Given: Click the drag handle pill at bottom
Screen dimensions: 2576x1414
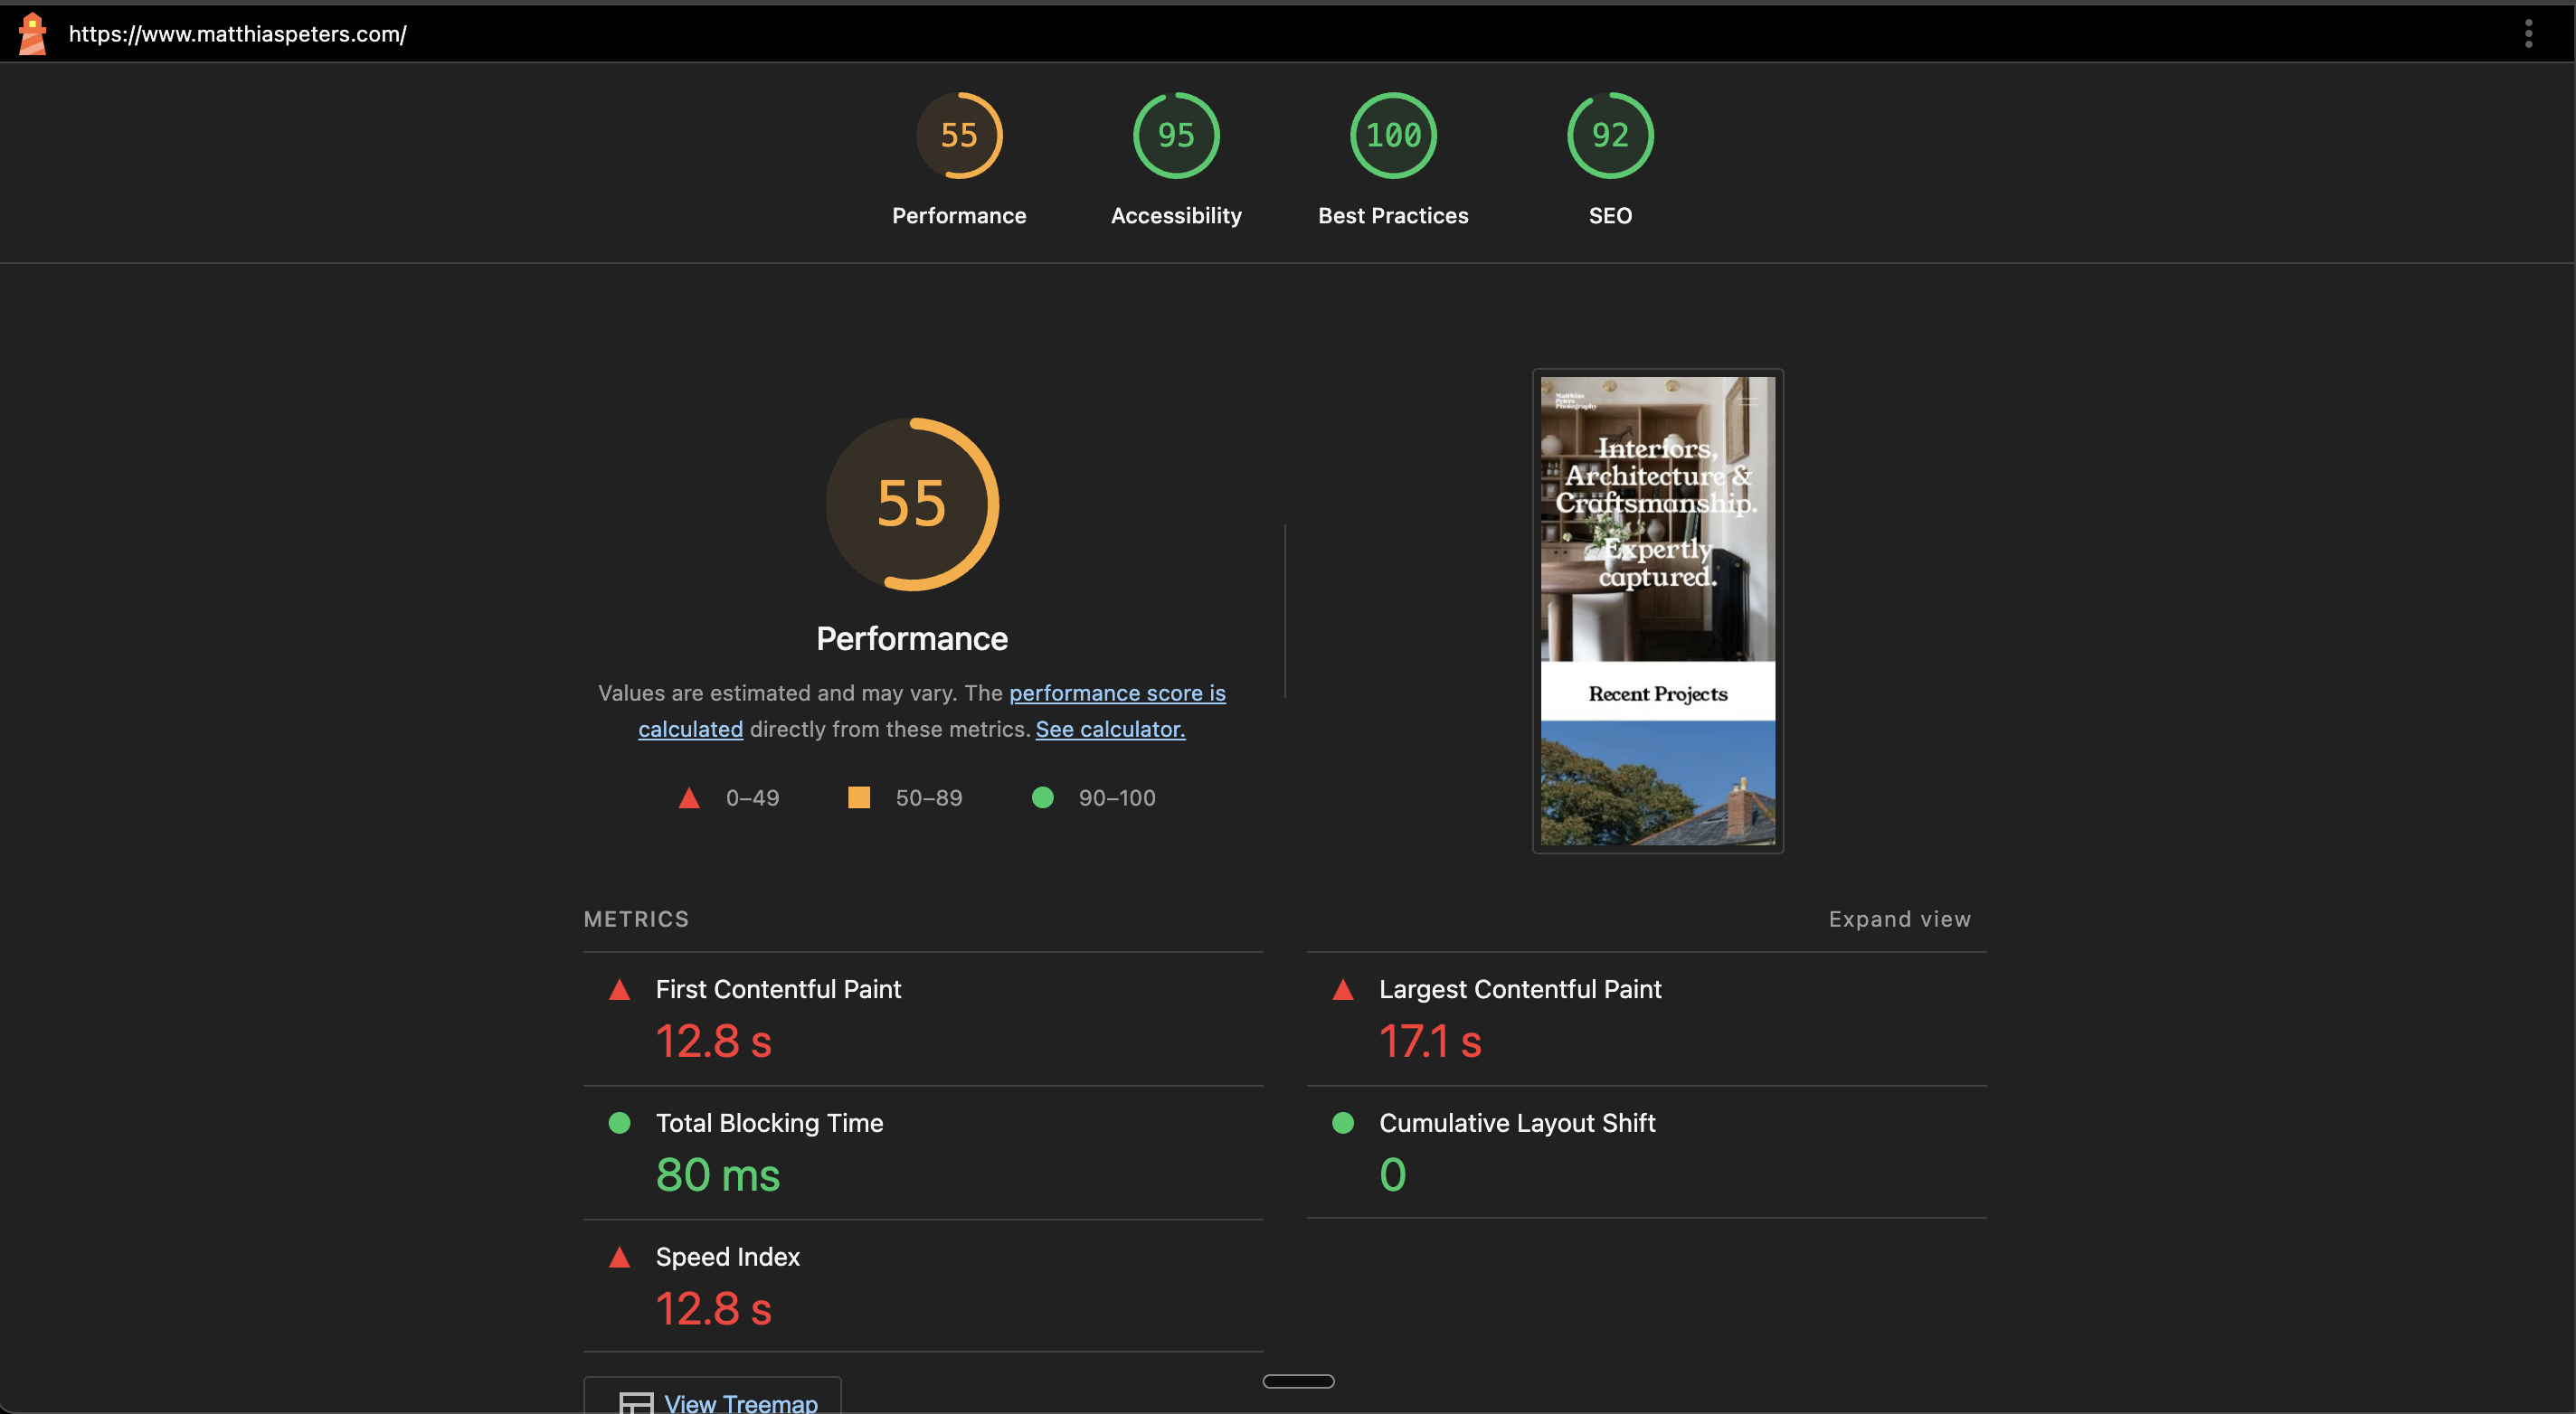Looking at the screenshot, I should pyautogui.click(x=1298, y=1381).
